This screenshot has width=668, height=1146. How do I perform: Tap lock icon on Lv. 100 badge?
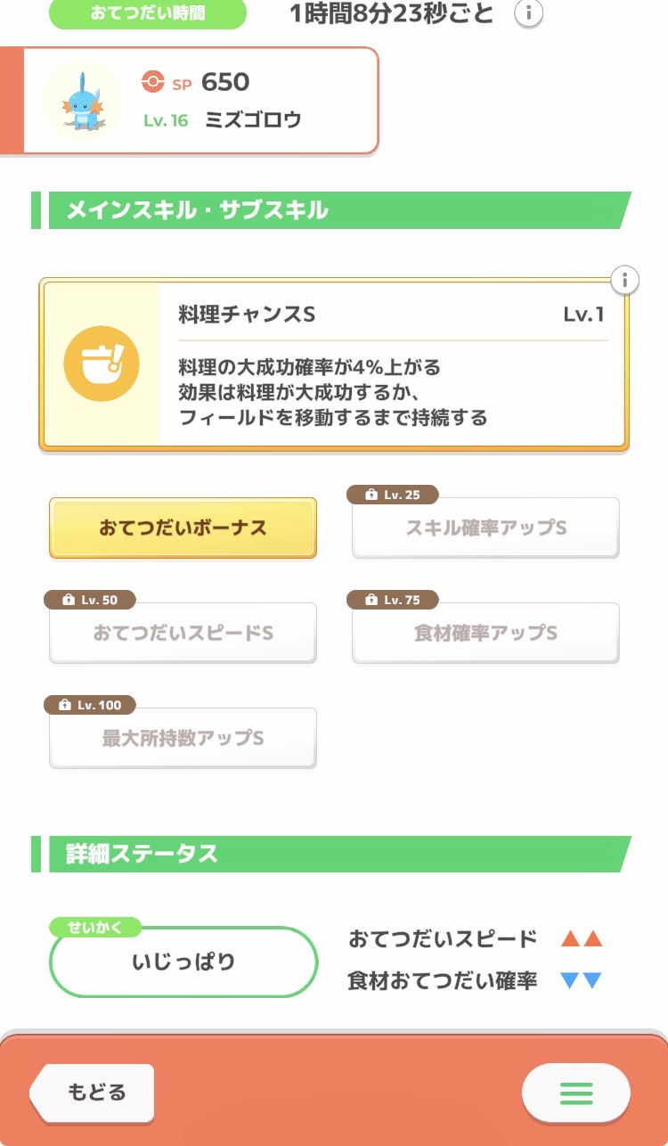point(64,706)
